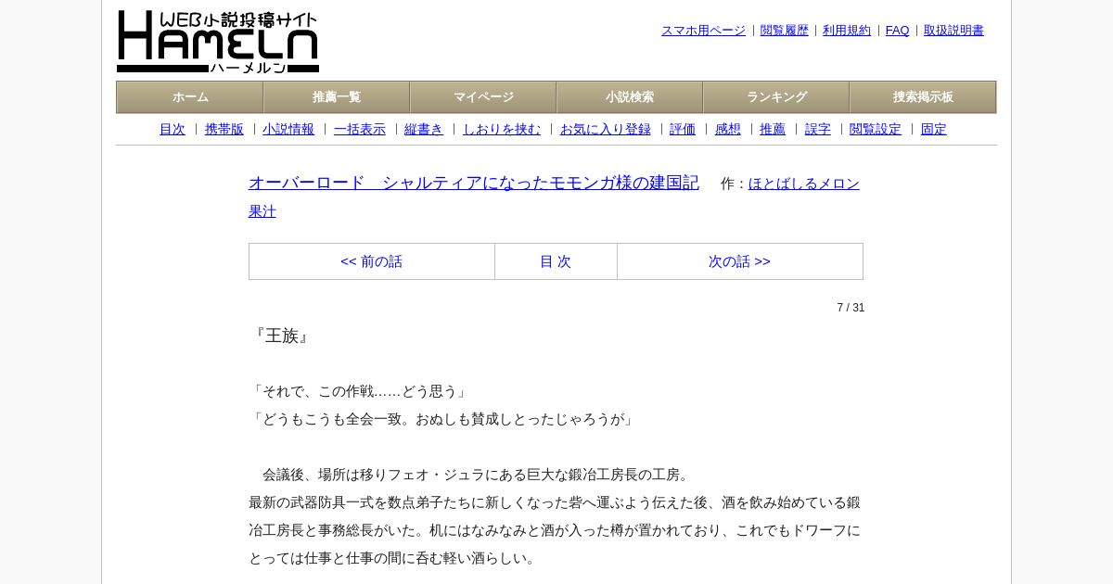Click the line 「それで、この作戦……どう思う」

360,391
